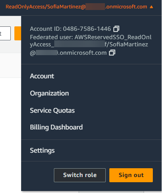This screenshot has width=162, height=193.
Task: Copy the federated user name
Action: tap(112, 53)
